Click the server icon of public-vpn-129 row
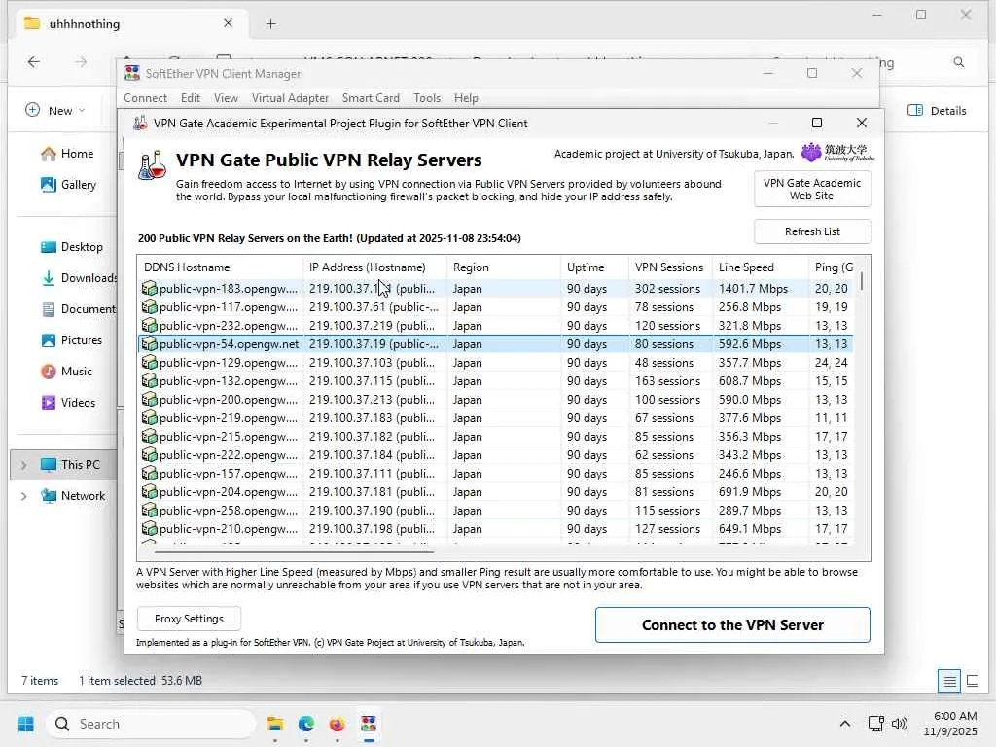Viewport: 996px width, 747px height. pyautogui.click(x=149, y=362)
